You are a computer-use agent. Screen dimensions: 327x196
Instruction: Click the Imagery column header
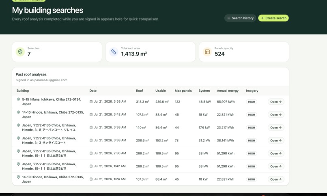pos(252,91)
